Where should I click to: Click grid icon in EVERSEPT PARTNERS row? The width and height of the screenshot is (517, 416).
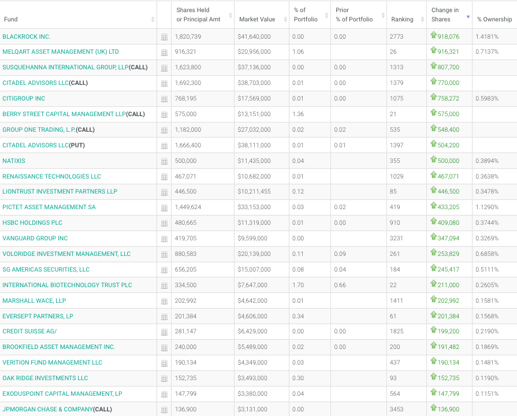pos(164,317)
